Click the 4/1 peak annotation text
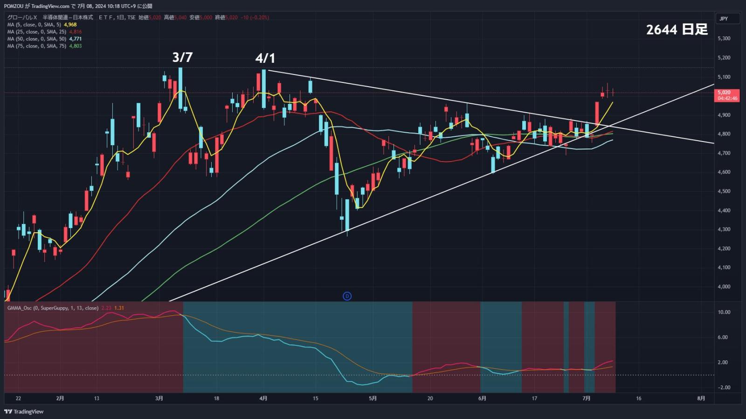 click(x=265, y=58)
